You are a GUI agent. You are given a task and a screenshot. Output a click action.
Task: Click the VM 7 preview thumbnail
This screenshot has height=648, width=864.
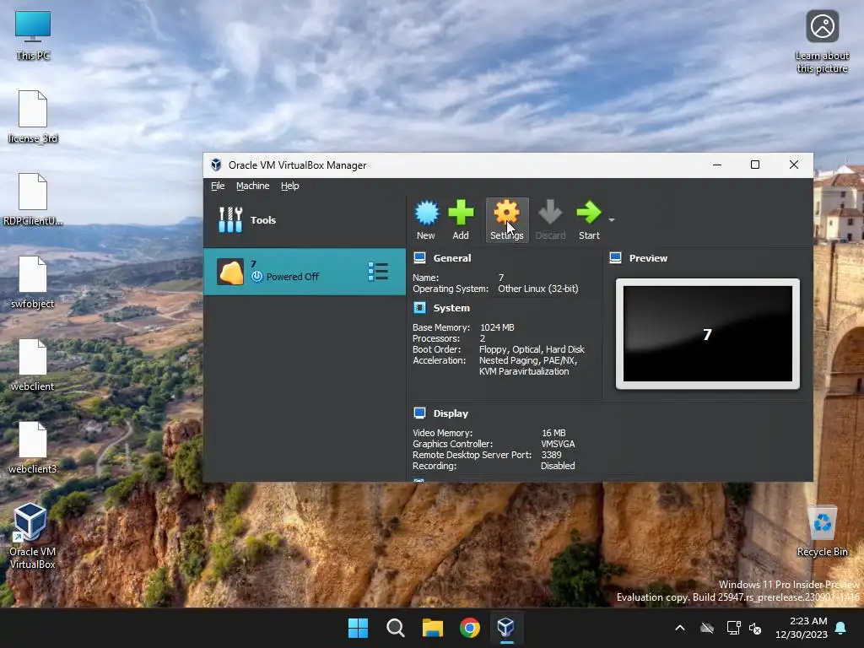(x=708, y=333)
